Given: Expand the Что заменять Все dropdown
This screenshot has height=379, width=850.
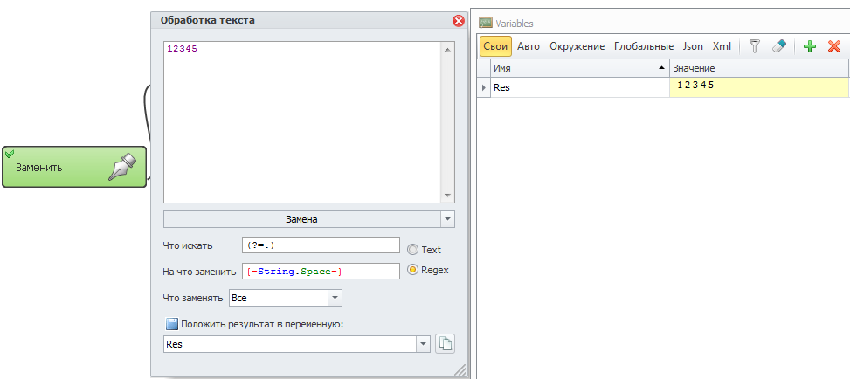Looking at the screenshot, I should pos(335,298).
